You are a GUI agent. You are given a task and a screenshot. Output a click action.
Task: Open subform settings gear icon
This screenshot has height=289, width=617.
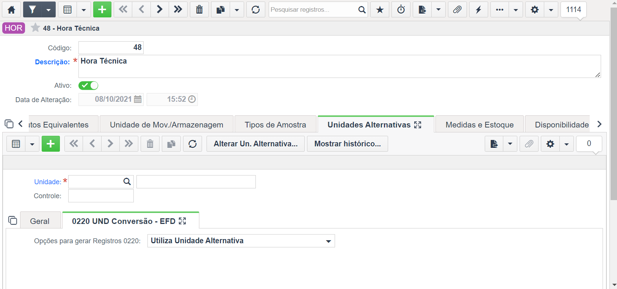point(550,144)
